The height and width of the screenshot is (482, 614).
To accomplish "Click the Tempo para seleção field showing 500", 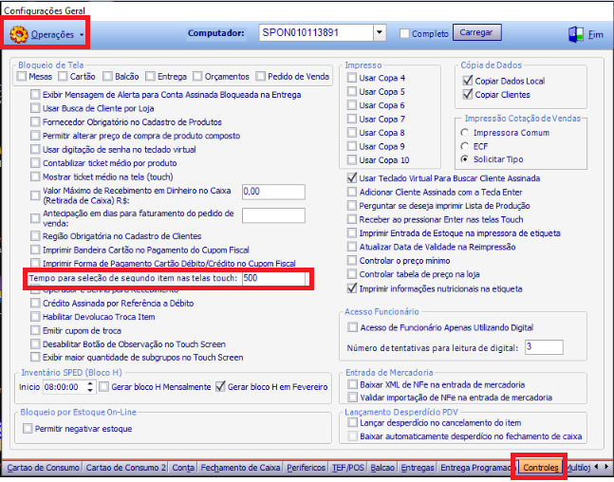I will [273, 278].
